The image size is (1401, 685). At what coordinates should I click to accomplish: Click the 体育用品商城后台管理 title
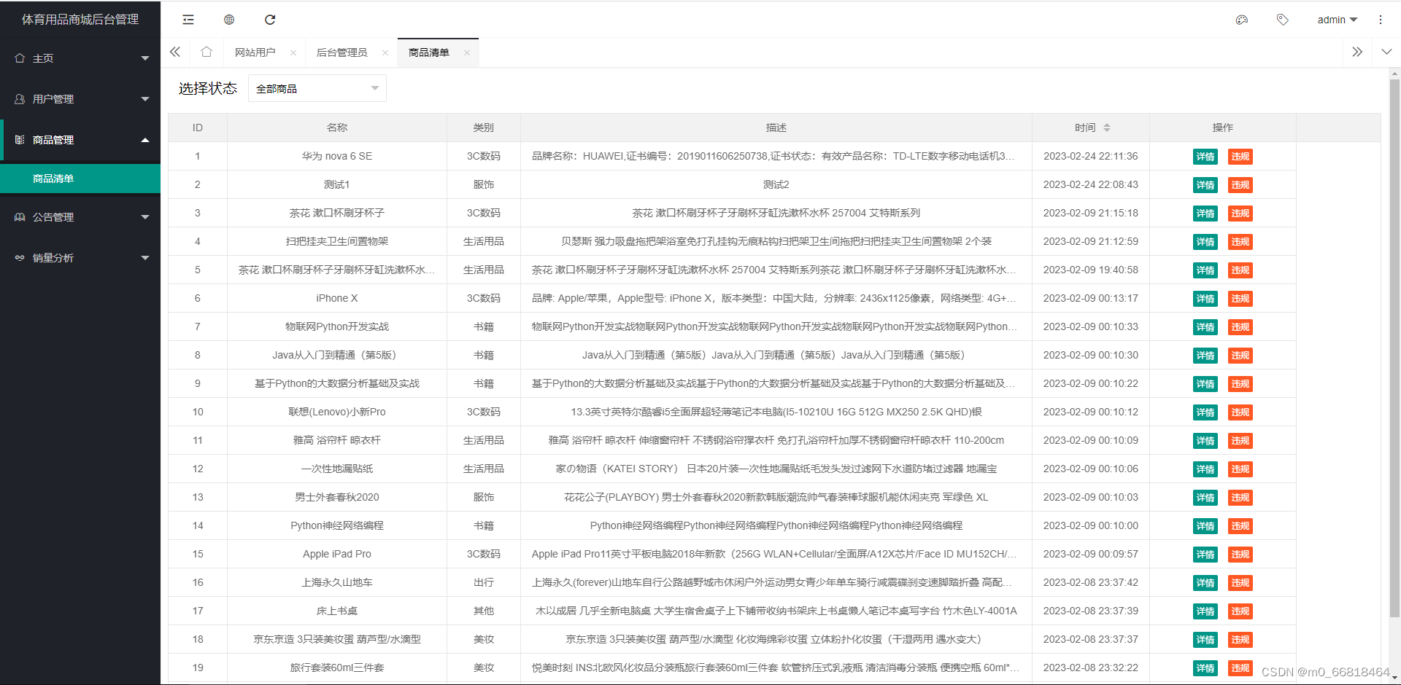point(80,20)
